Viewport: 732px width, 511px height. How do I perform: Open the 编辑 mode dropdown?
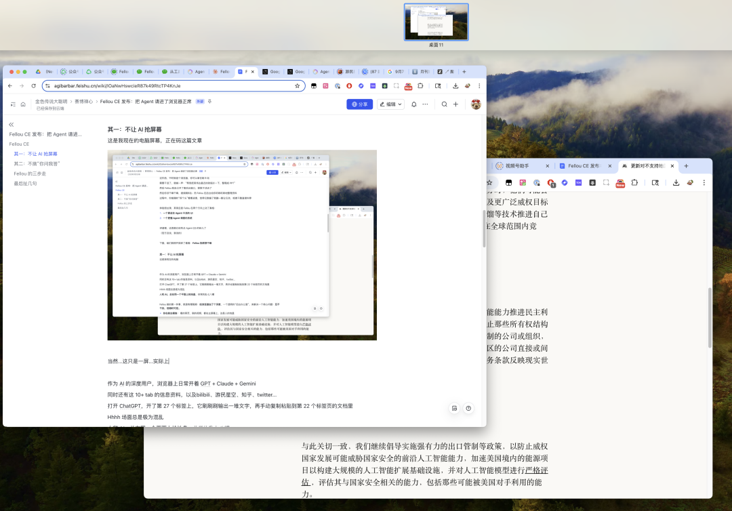point(390,104)
